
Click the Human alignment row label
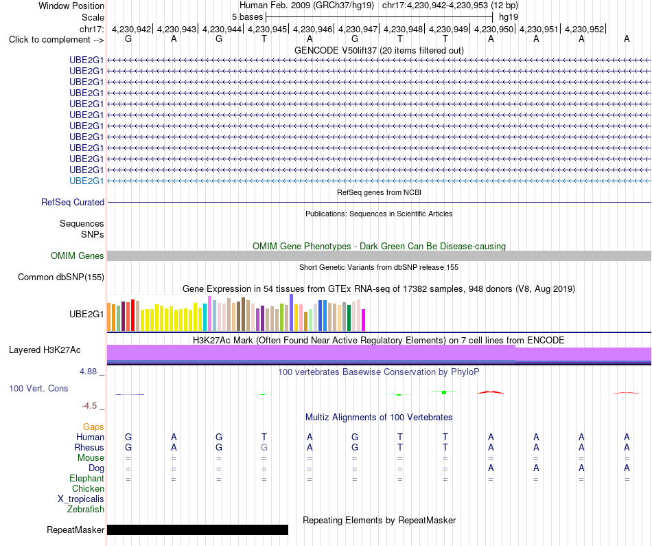click(90, 437)
